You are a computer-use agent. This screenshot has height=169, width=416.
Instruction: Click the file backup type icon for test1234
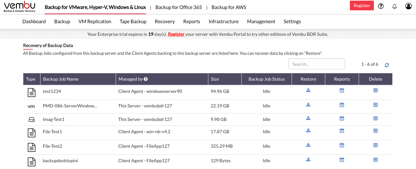(x=31, y=92)
